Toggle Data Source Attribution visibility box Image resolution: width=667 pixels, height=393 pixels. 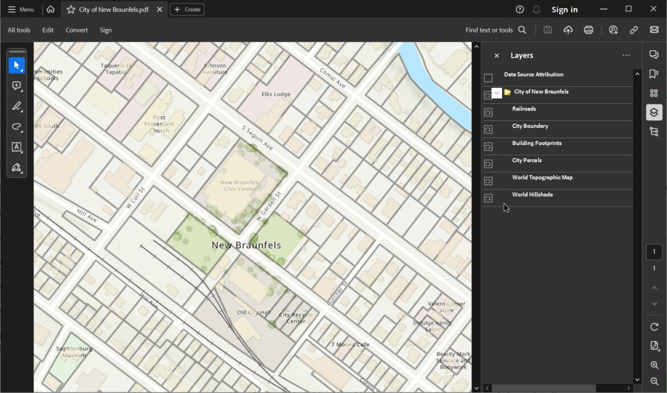[x=489, y=78]
